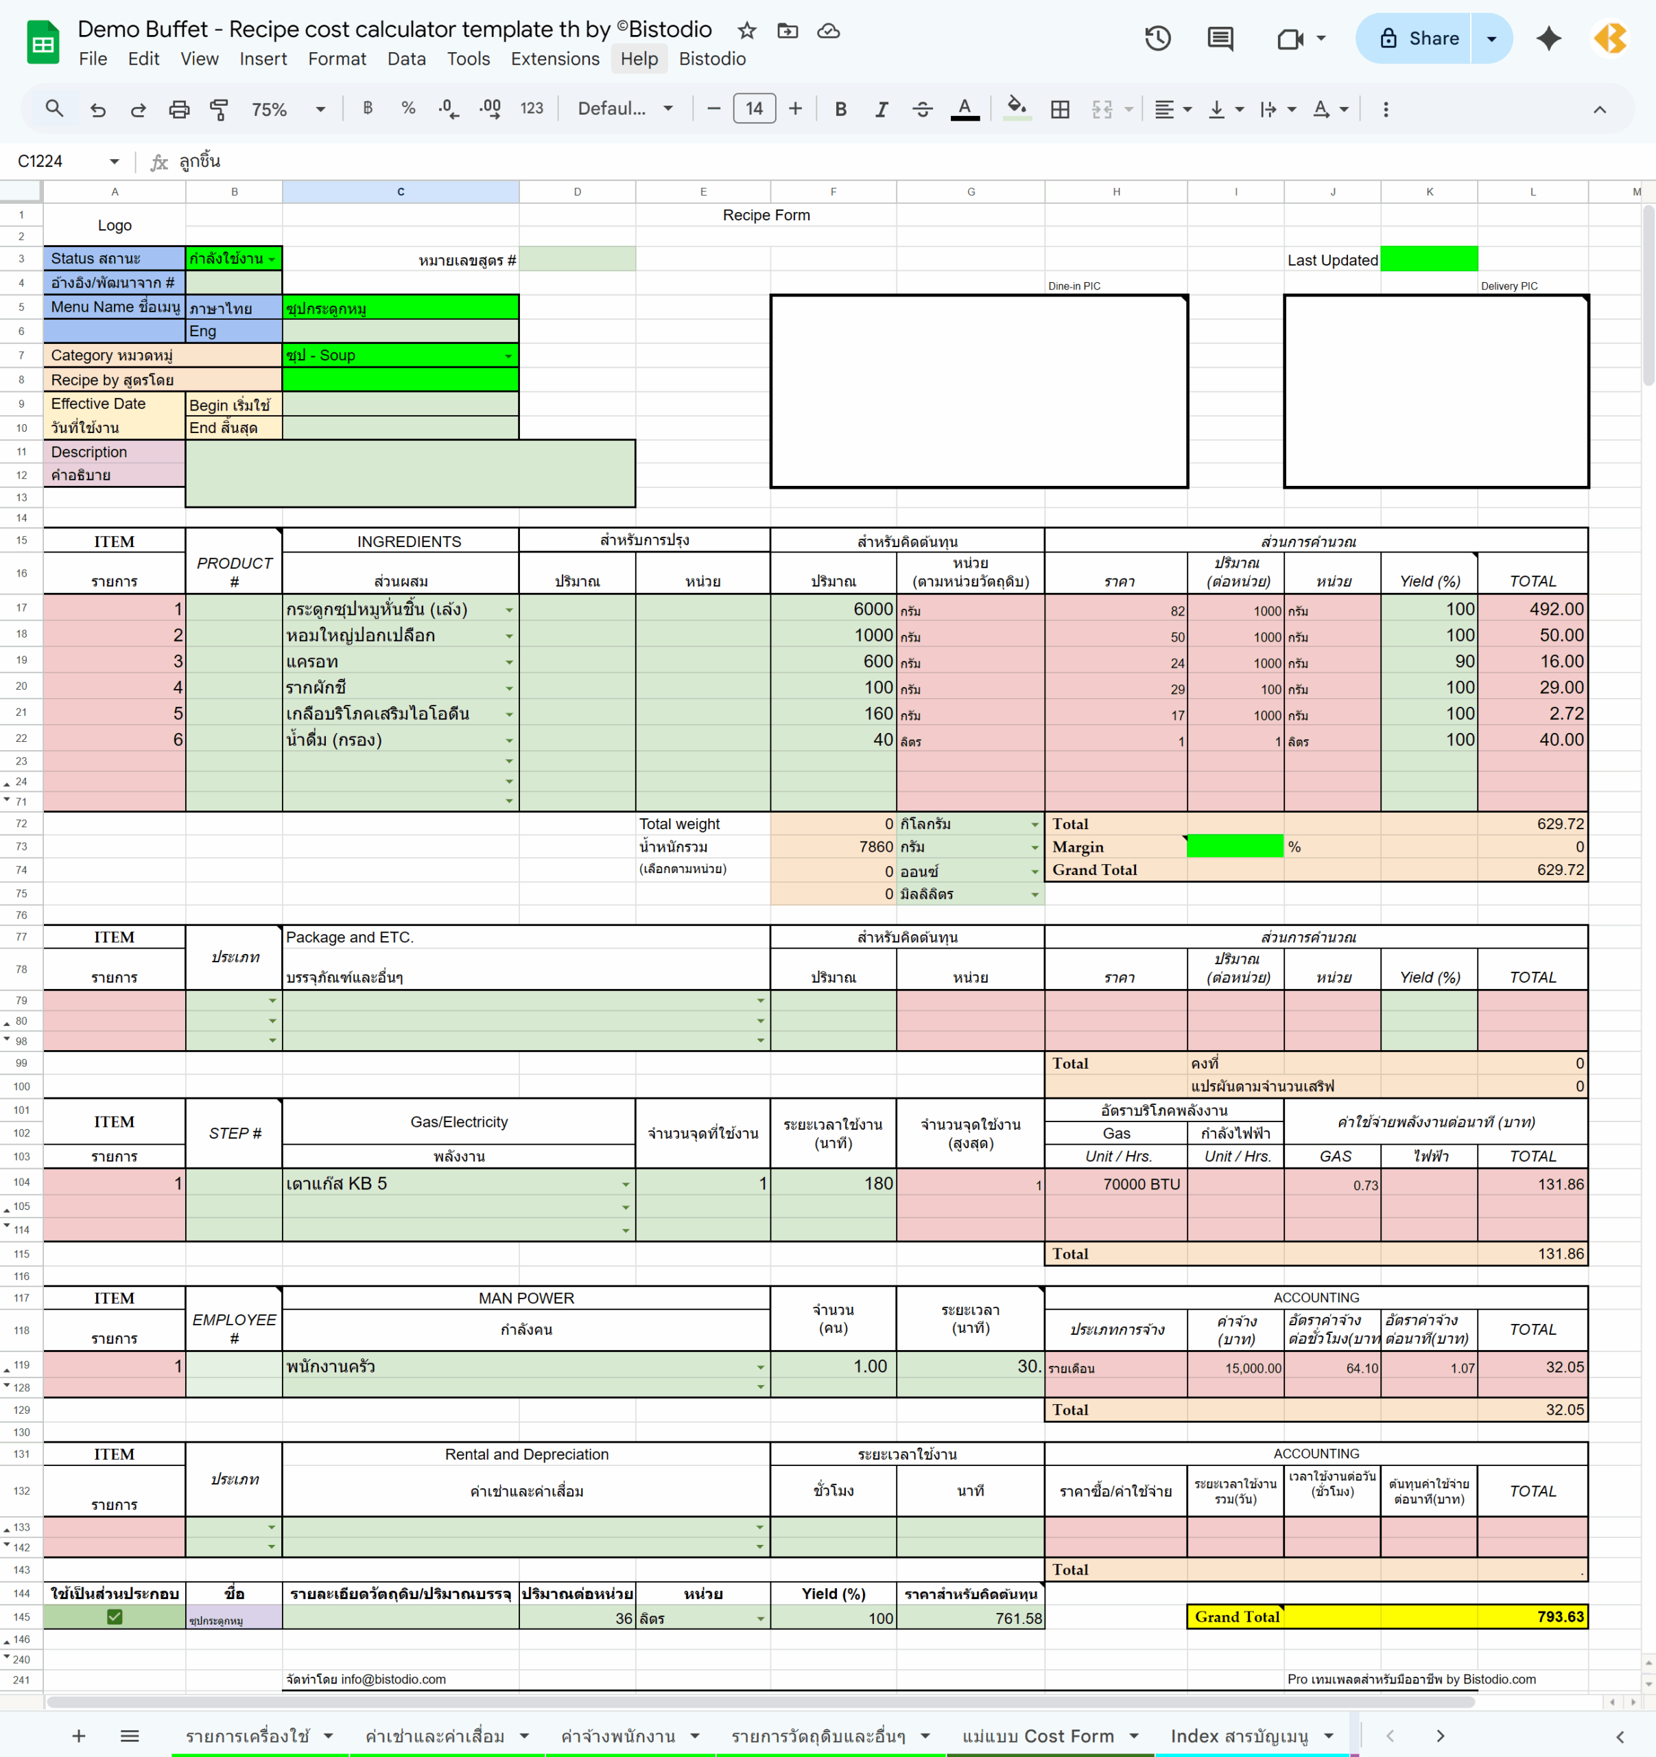Open the comments panel icon
Image resolution: width=1656 pixels, height=1757 pixels.
pos(1220,38)
